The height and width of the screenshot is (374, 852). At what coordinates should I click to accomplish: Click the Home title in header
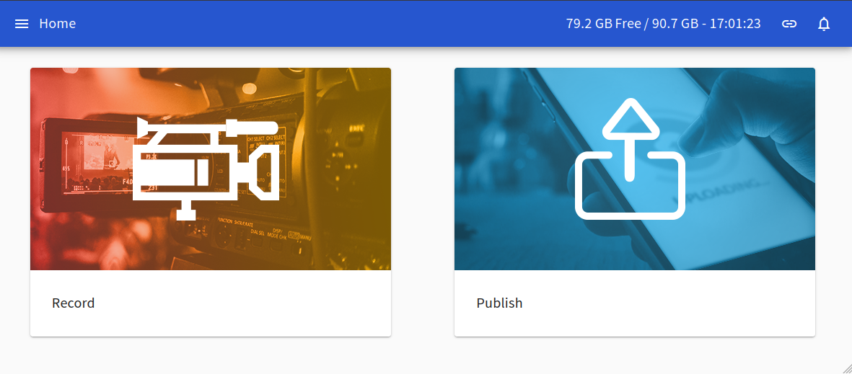point(58,24)
